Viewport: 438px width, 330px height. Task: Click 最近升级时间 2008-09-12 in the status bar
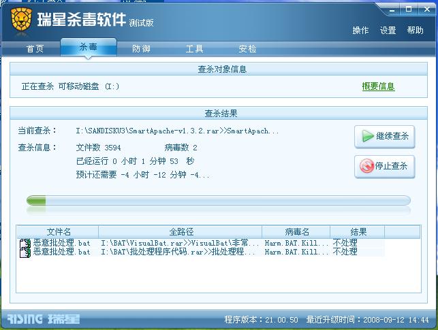(x=367, y=319)
